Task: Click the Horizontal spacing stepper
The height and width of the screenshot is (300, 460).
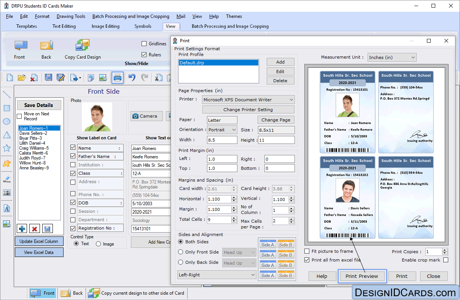Action: point(234,199)
